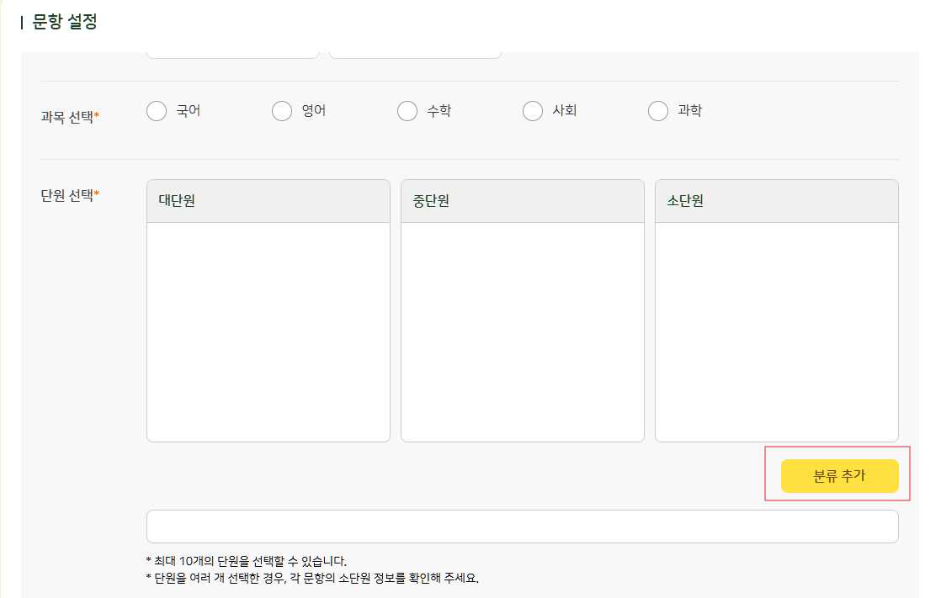
Task: Click the partially visible left input above 과목 선택
Action: 233,55
